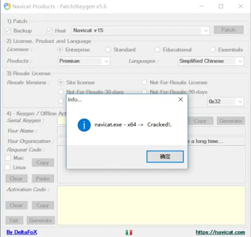Click Clear button under Request Code
The image size is (251, 237).
click(x=16, y=179)
